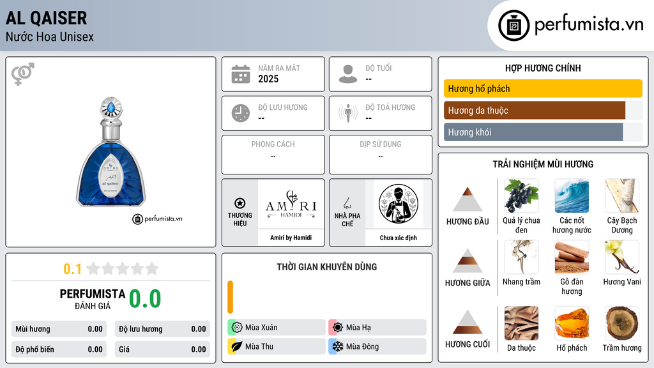654x368 pixels.
Task: Click the orange recommended-time bar
Action: point(230,297)
